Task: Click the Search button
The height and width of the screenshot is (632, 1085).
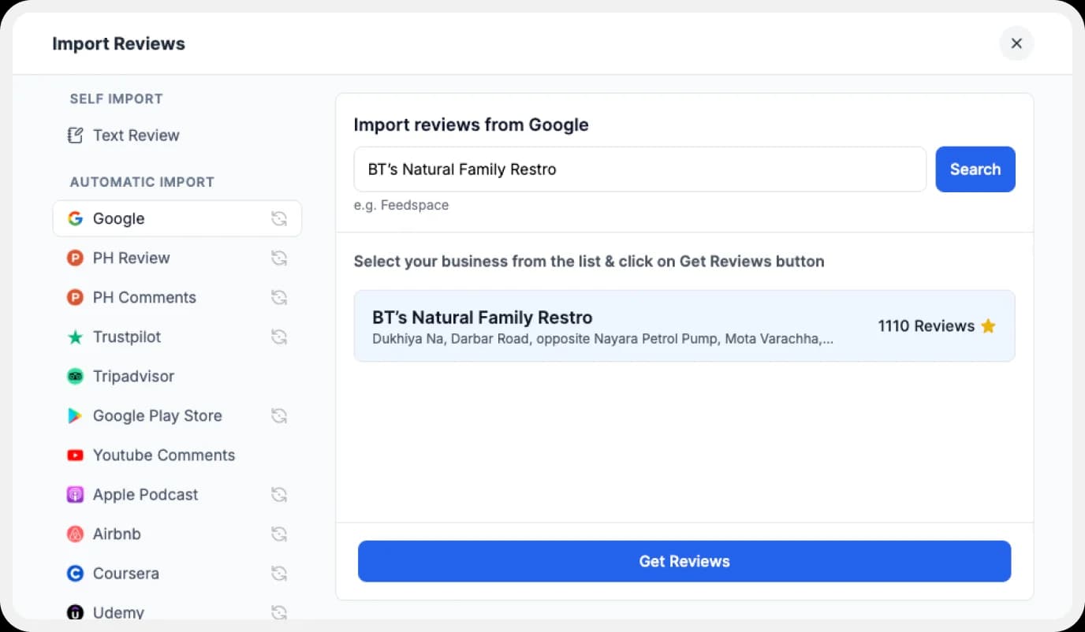Action: pyautogui.click(x=975, y=169)
